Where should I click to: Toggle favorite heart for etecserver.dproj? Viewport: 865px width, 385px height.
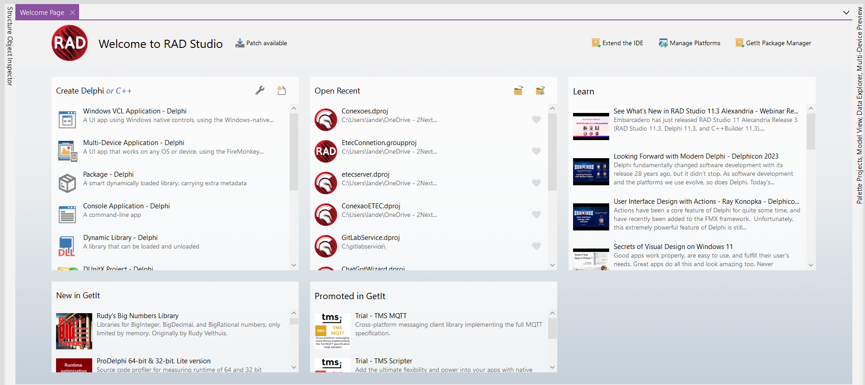[x=536, y=183]
